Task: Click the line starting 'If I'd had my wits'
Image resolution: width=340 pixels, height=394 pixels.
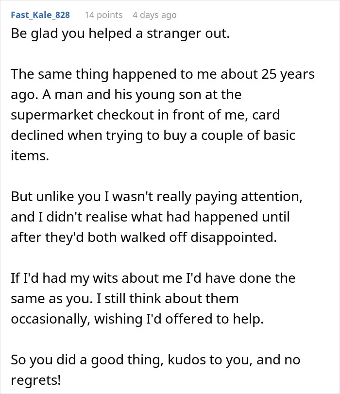Action: 153,278
